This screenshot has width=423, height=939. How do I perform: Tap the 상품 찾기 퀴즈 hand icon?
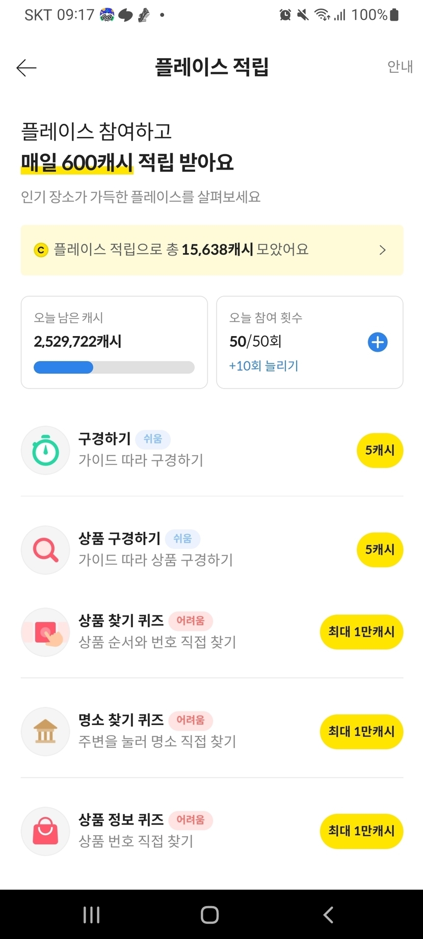45,632
